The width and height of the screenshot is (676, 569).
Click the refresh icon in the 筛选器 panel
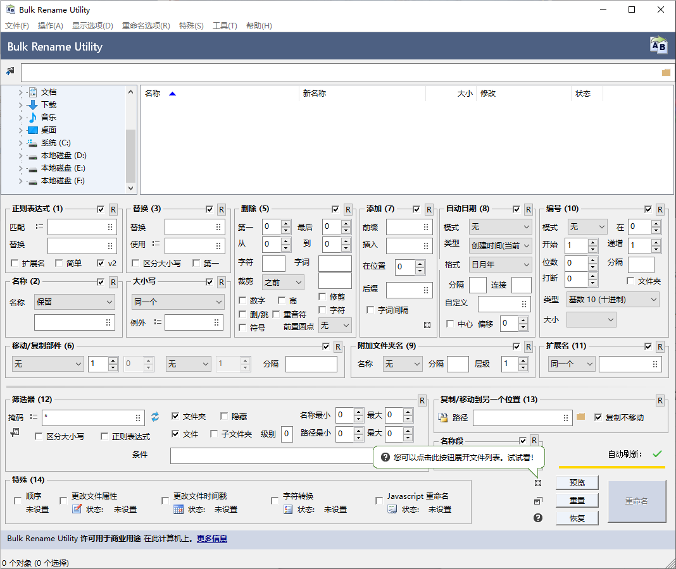[x=155, y=417]
